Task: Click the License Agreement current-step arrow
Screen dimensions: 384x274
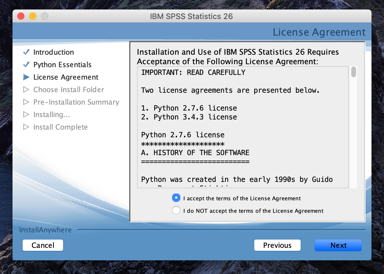Action: pyautogui.click(x=26, y=77)
